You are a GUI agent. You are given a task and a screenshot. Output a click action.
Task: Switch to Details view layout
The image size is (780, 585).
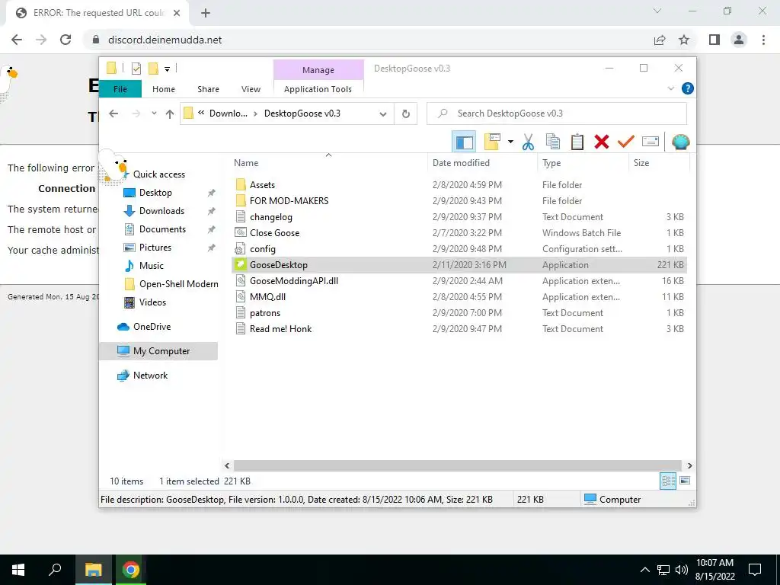pyautogui.click(x=668, y=481)
